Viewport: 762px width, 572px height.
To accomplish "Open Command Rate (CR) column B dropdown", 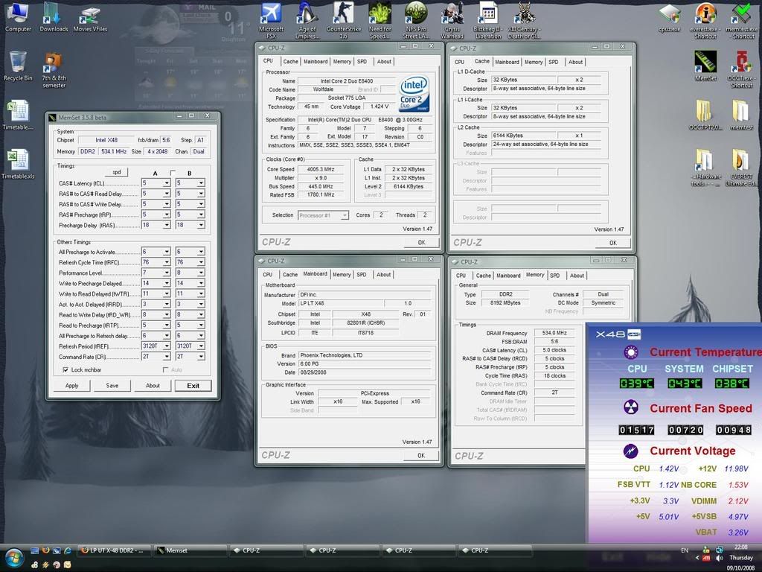I will [201, 357].
